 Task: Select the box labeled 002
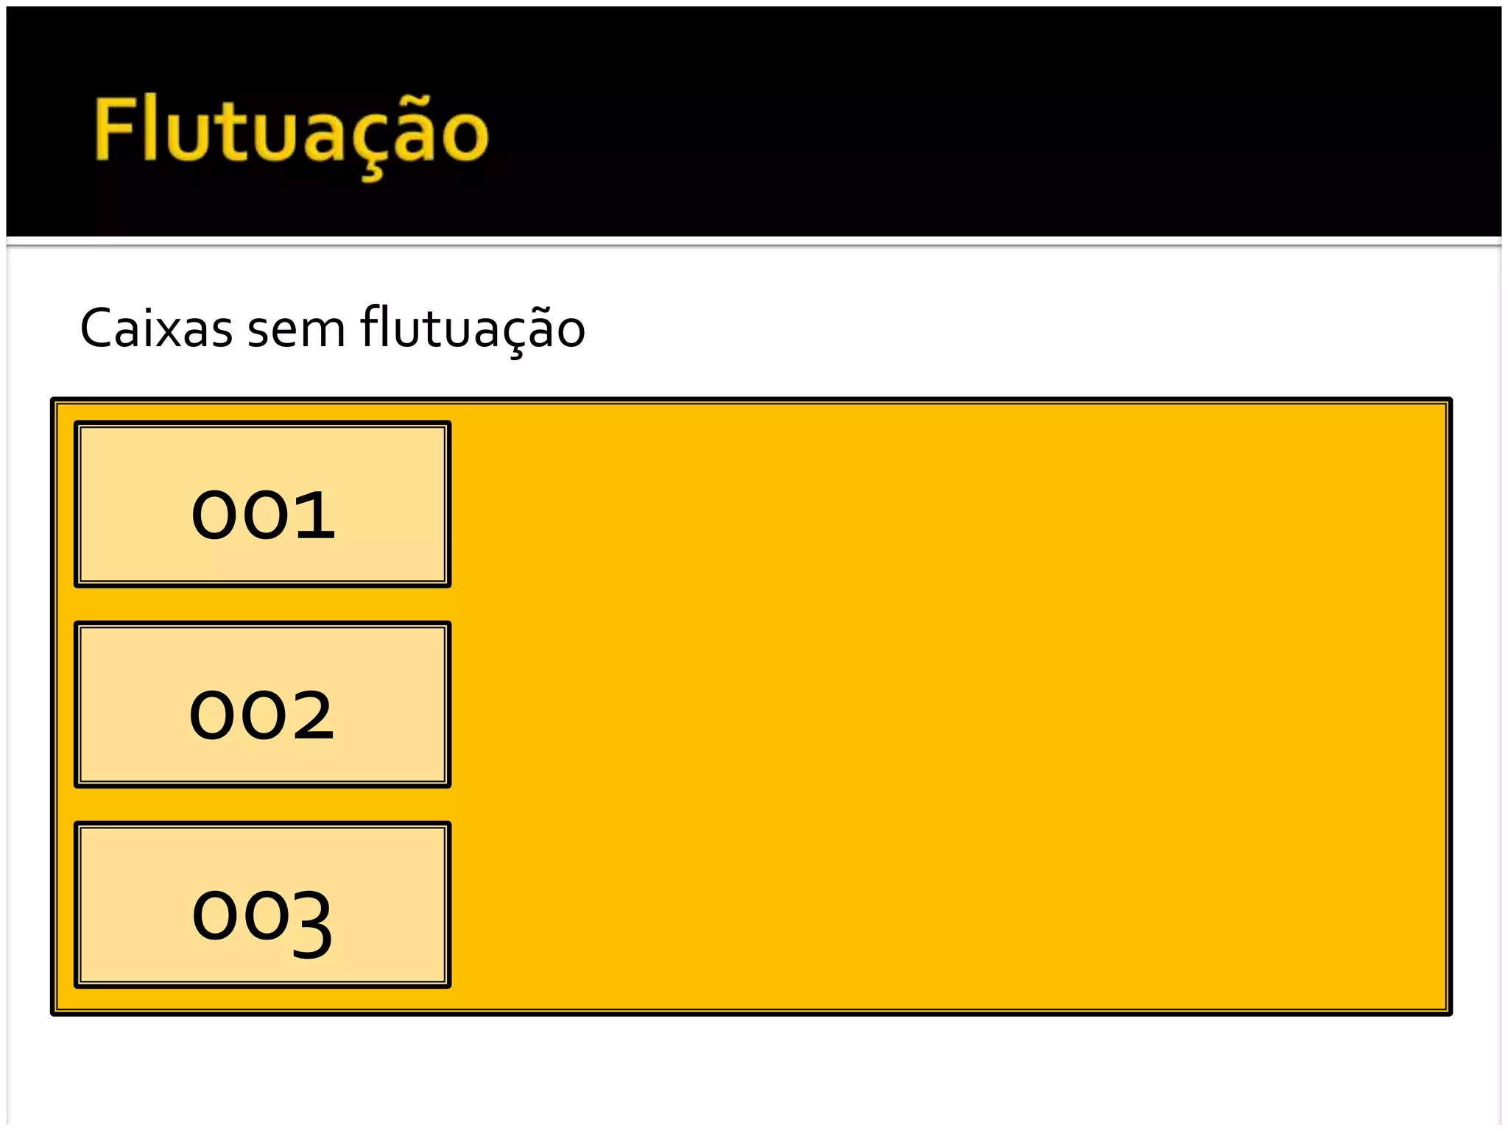263,705
